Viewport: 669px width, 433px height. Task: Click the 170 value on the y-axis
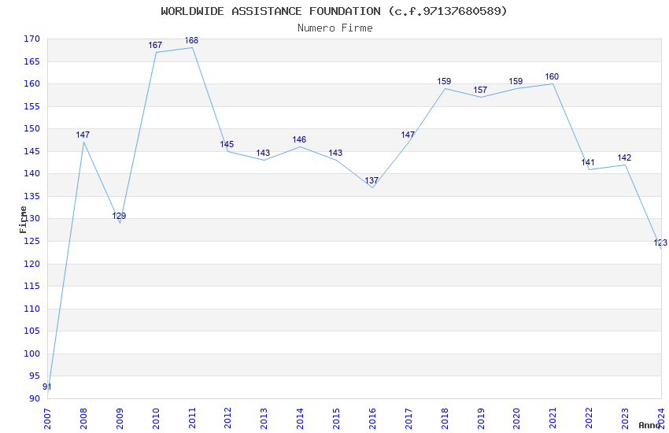pos(32,39)
